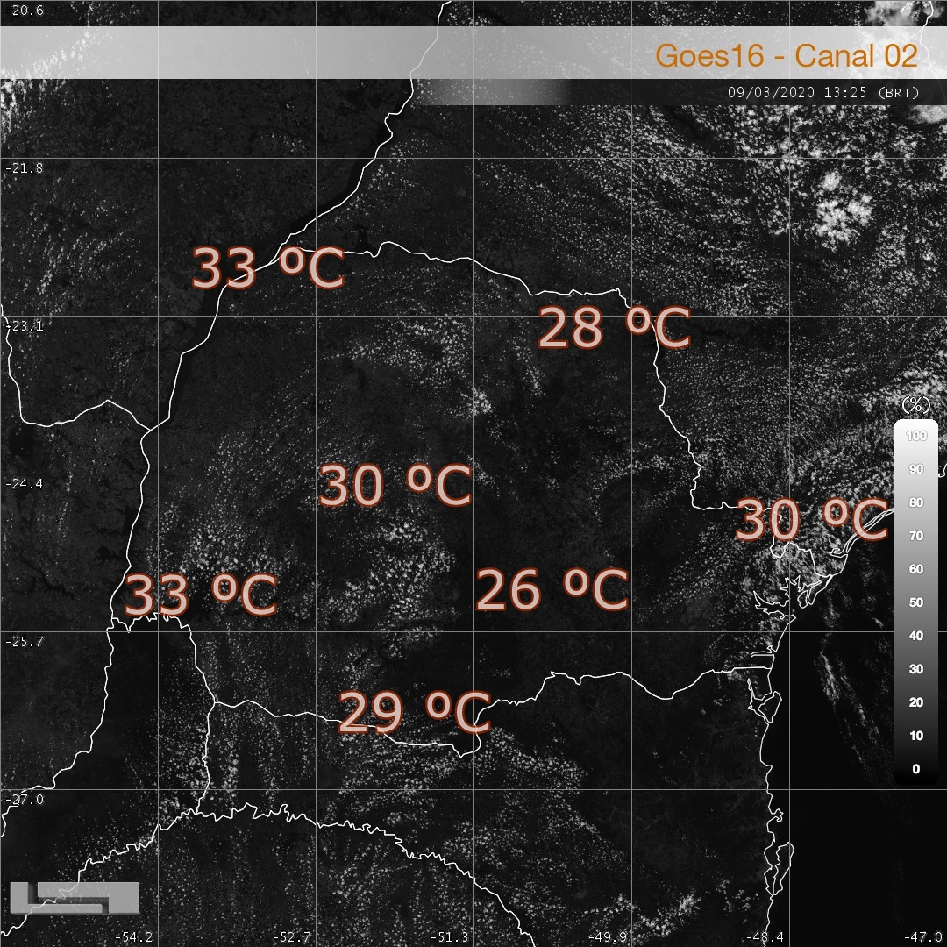Image resolution: width=947 pixels, height=947 pixels.
Task: Click the 10 value on the legend
Action: (916, 735)
